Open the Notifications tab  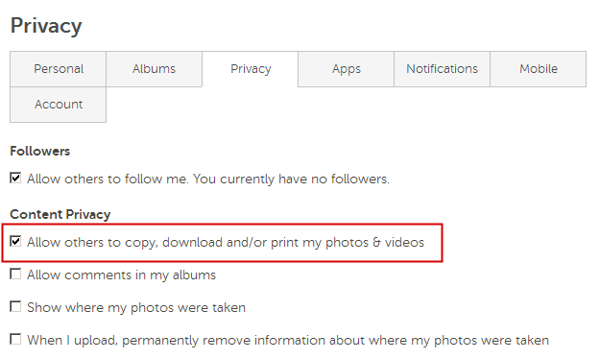pos(442,69)
